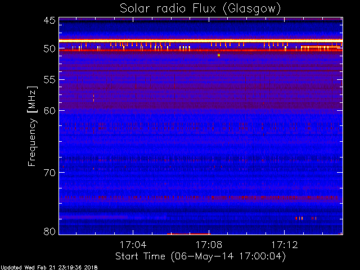This screenshot has width=360, height=270.
Task: Select the 70 MHz frequency label
Action: (x=49, y=173)
